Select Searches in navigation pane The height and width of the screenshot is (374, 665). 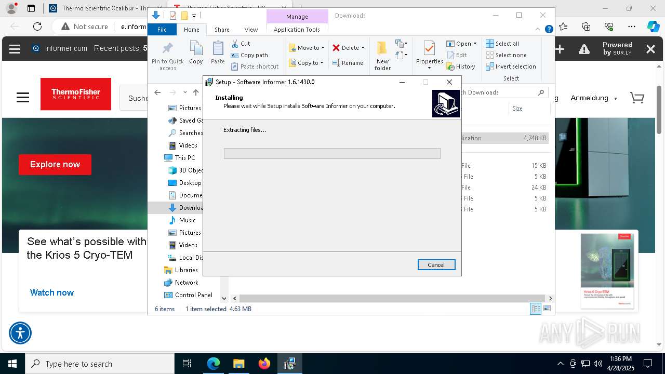pos(185,133)
